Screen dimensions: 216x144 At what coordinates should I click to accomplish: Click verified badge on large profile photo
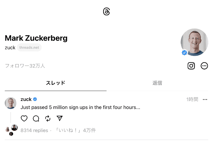coord(184,52)
